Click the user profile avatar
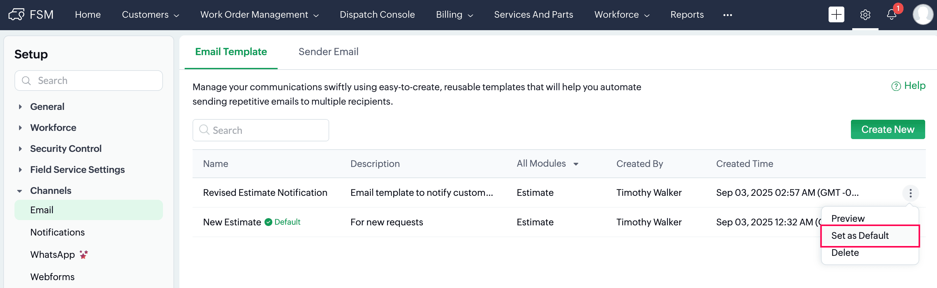Image resolution: width=937 pixels, height=288 pixels. point(923,14)
